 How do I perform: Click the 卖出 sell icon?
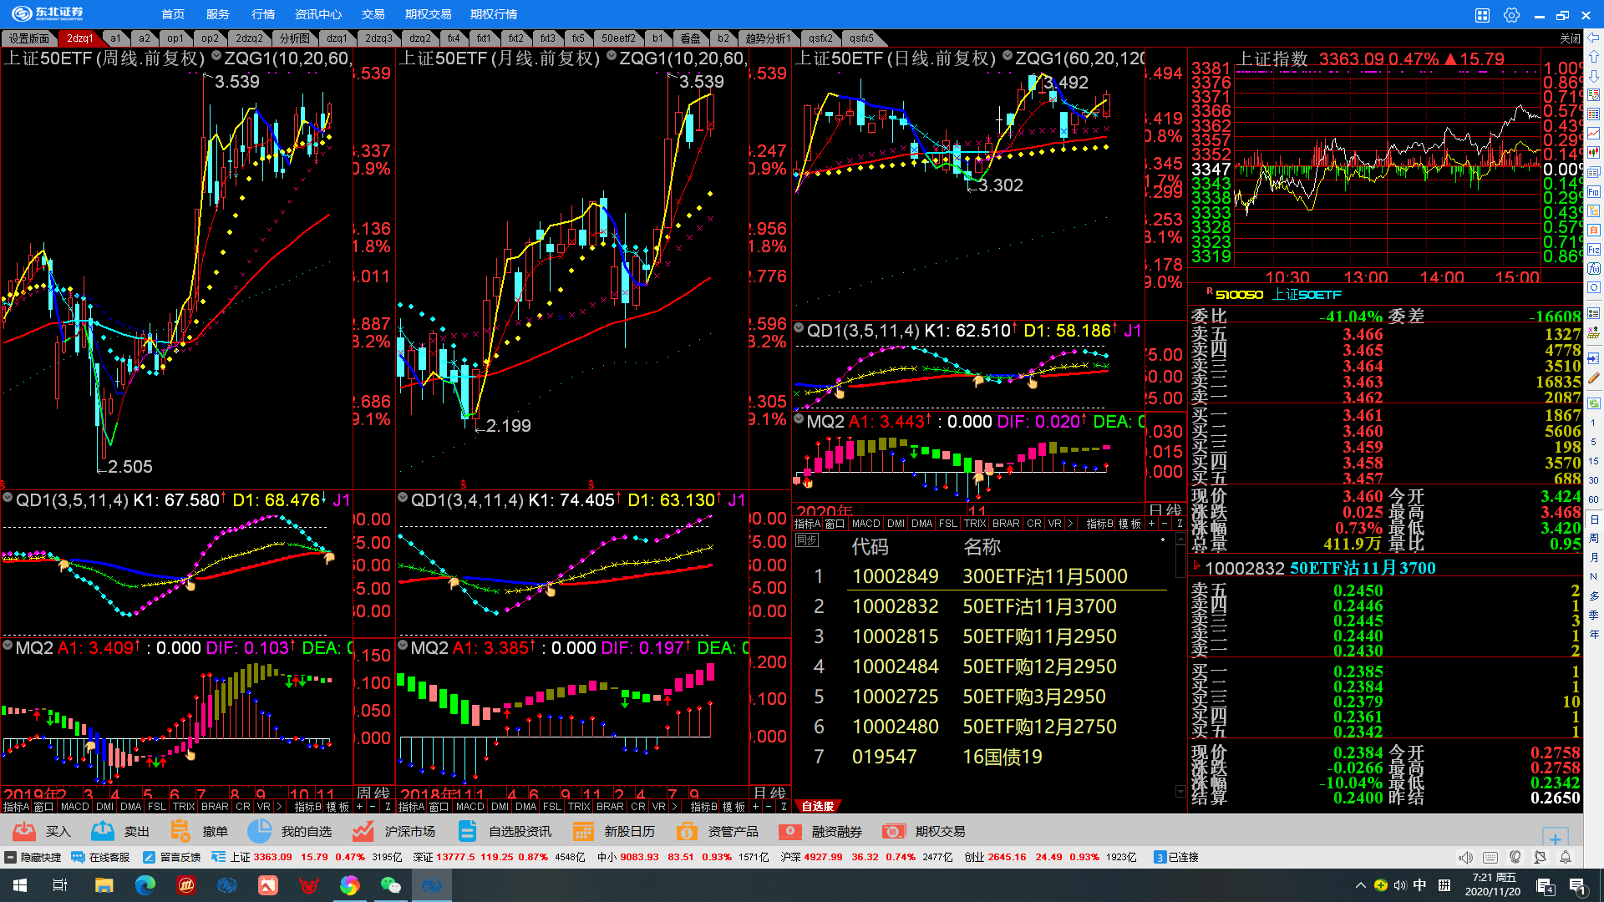point(103,831)
